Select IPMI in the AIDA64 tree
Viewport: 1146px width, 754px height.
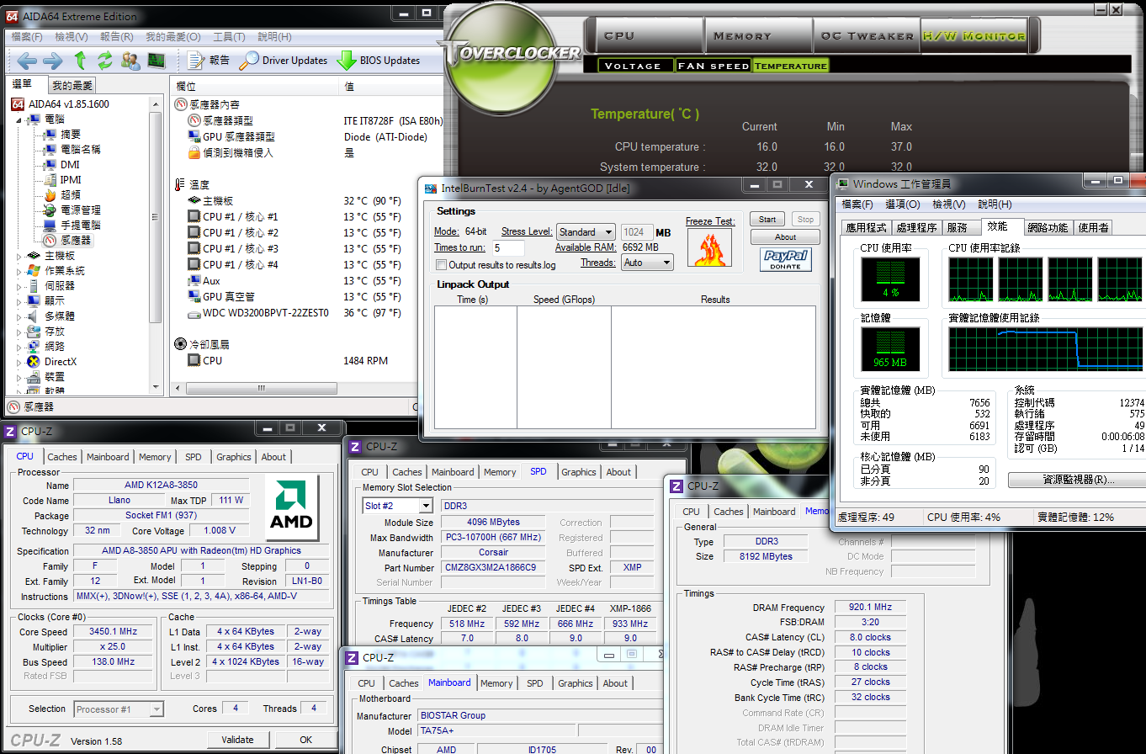pyautogui.click(x=61, y=180)
